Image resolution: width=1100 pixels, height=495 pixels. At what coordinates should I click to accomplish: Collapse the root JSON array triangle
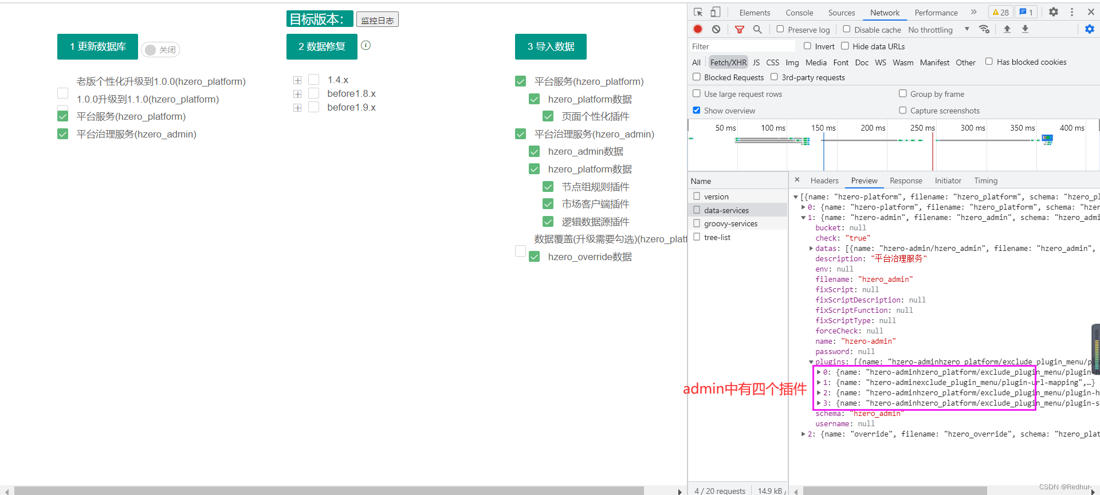(x=796, y=197)
